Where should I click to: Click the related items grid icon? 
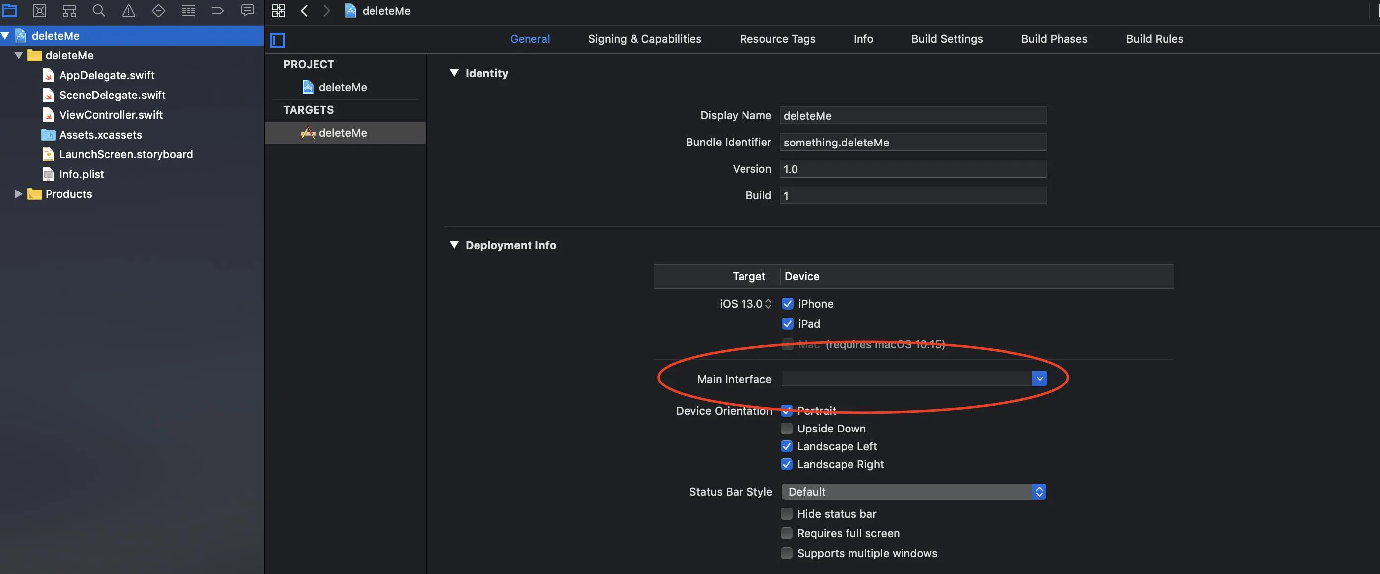pyautogui.click(x=278, y=11)
